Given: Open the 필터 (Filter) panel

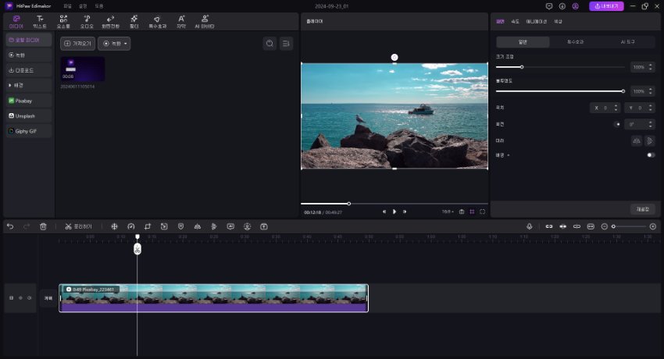Looking at the screenshot, I should pyautogui.click(x=134, y=21).
